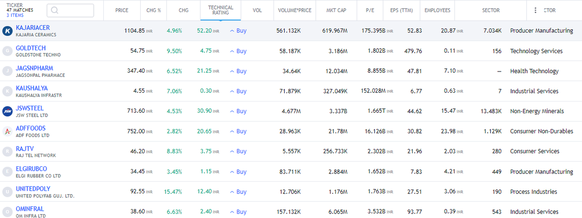Click the 15.47% change for UNITEDPOLY
Screen dimensions: 582x218
coord(173,191)
